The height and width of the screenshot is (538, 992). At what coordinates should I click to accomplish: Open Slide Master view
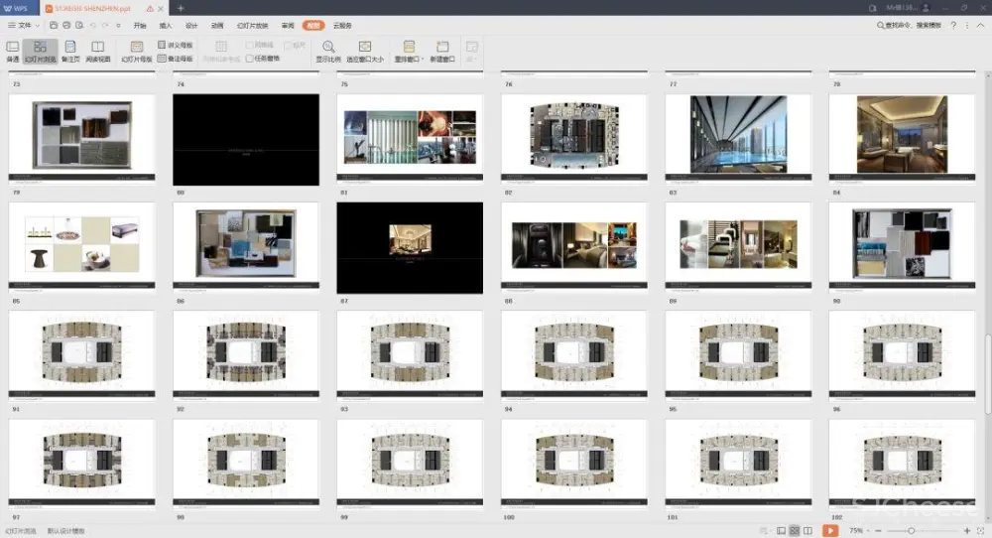pos(137,51)
